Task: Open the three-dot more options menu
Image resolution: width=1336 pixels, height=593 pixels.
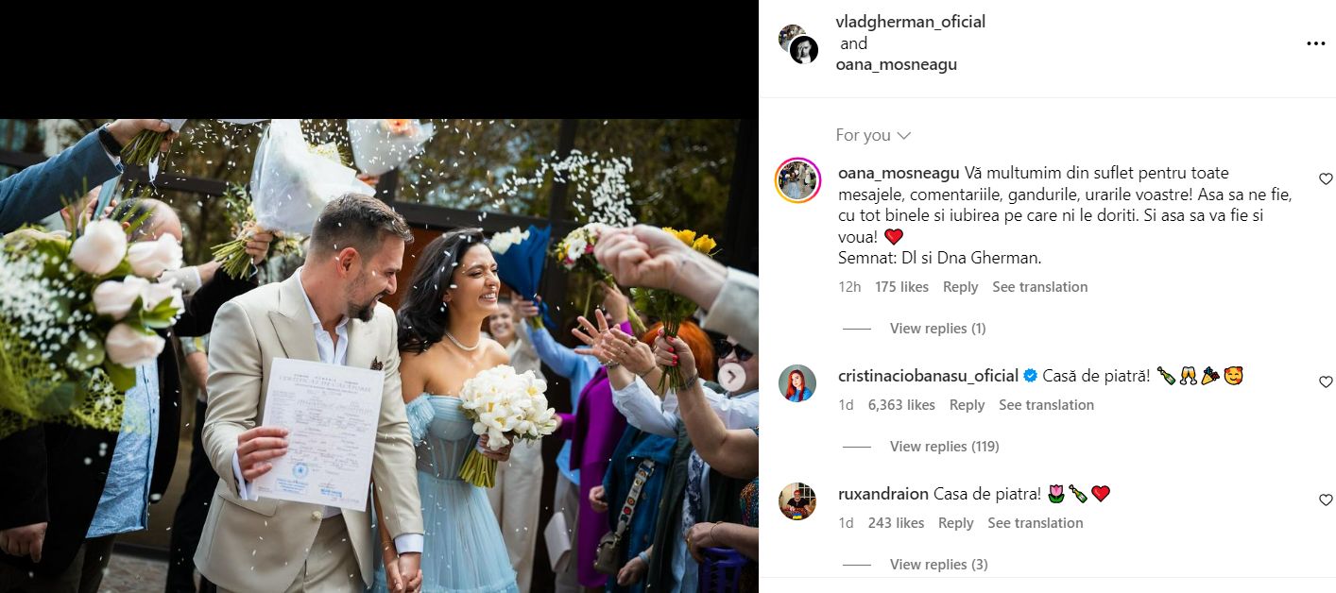Action: tap(1316, 43)
